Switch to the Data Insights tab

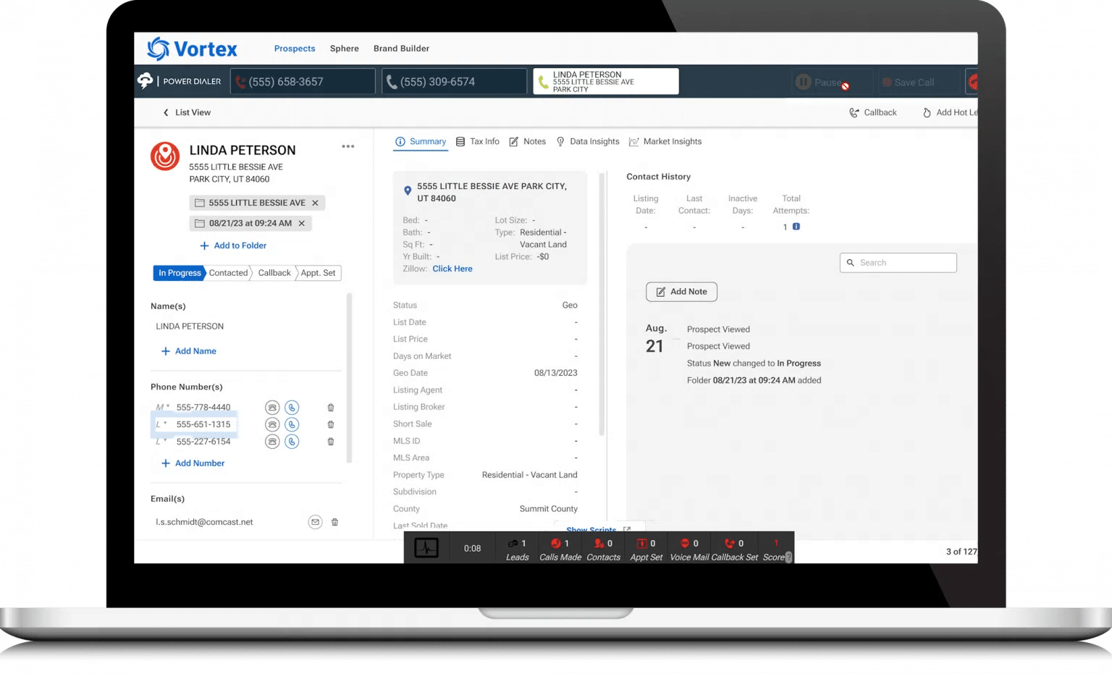pyautogui.click(x=588, y=142)
